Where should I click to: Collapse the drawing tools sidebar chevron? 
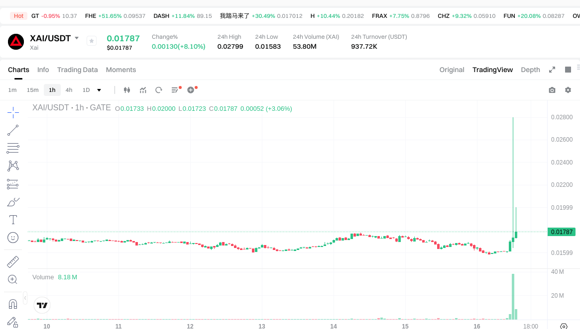[24, 298]
